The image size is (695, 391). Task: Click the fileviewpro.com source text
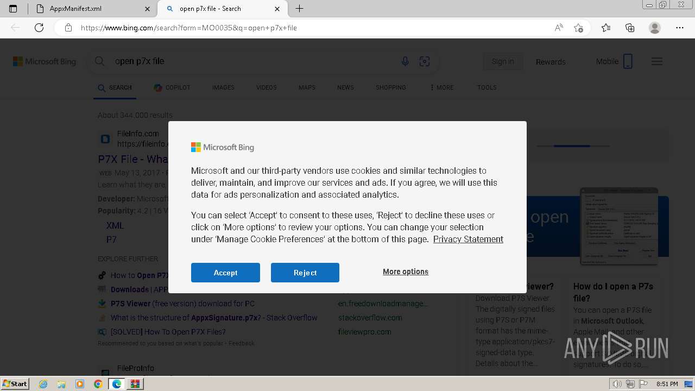click(364, 332)
